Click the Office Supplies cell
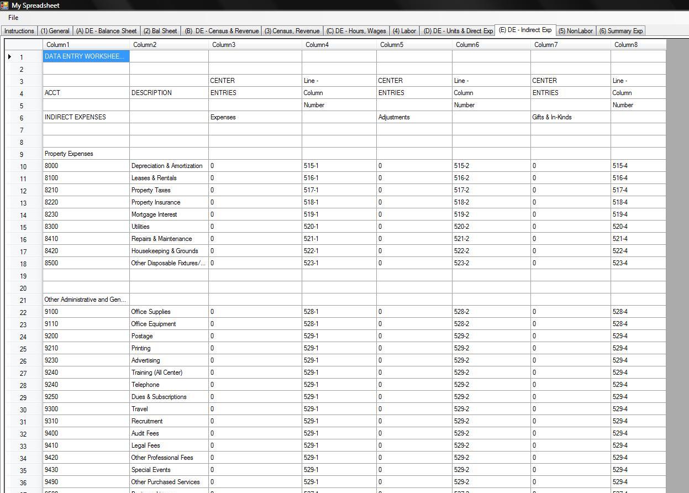 [169, 312]
